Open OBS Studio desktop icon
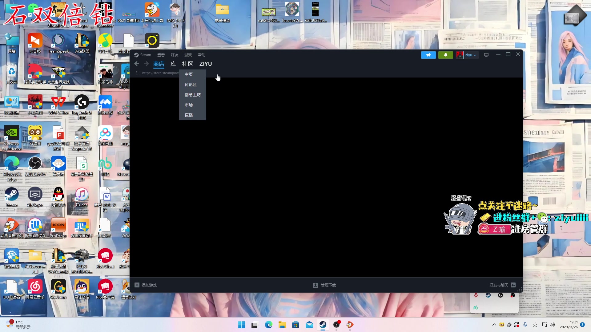Viewport: 591px width, 332px height. pyautogui.click(x=35, y=166)
